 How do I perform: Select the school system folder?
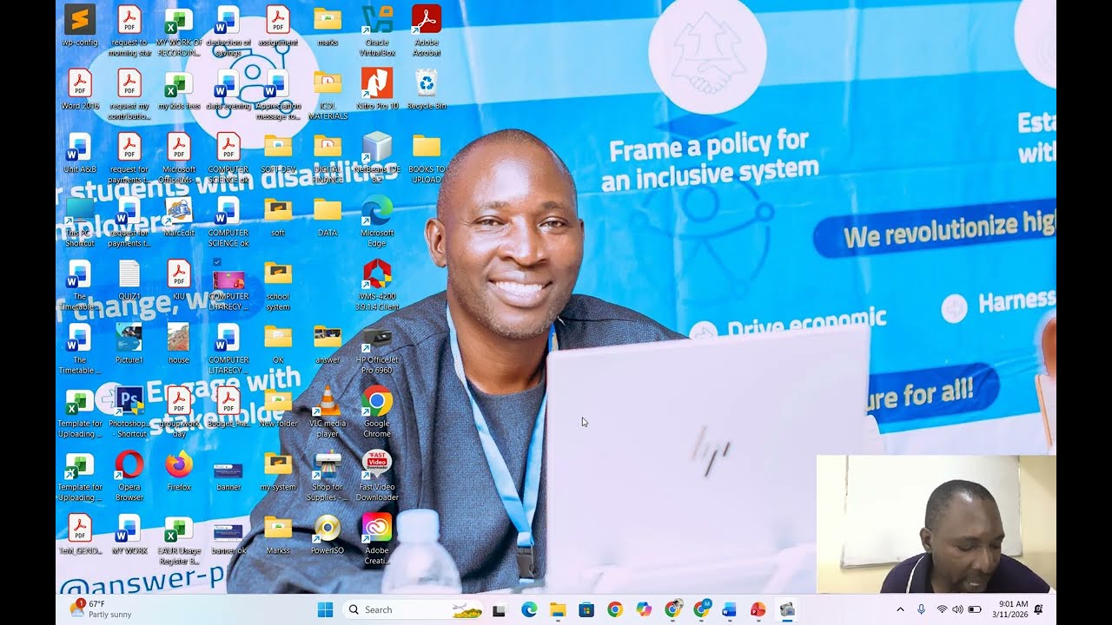278,284
